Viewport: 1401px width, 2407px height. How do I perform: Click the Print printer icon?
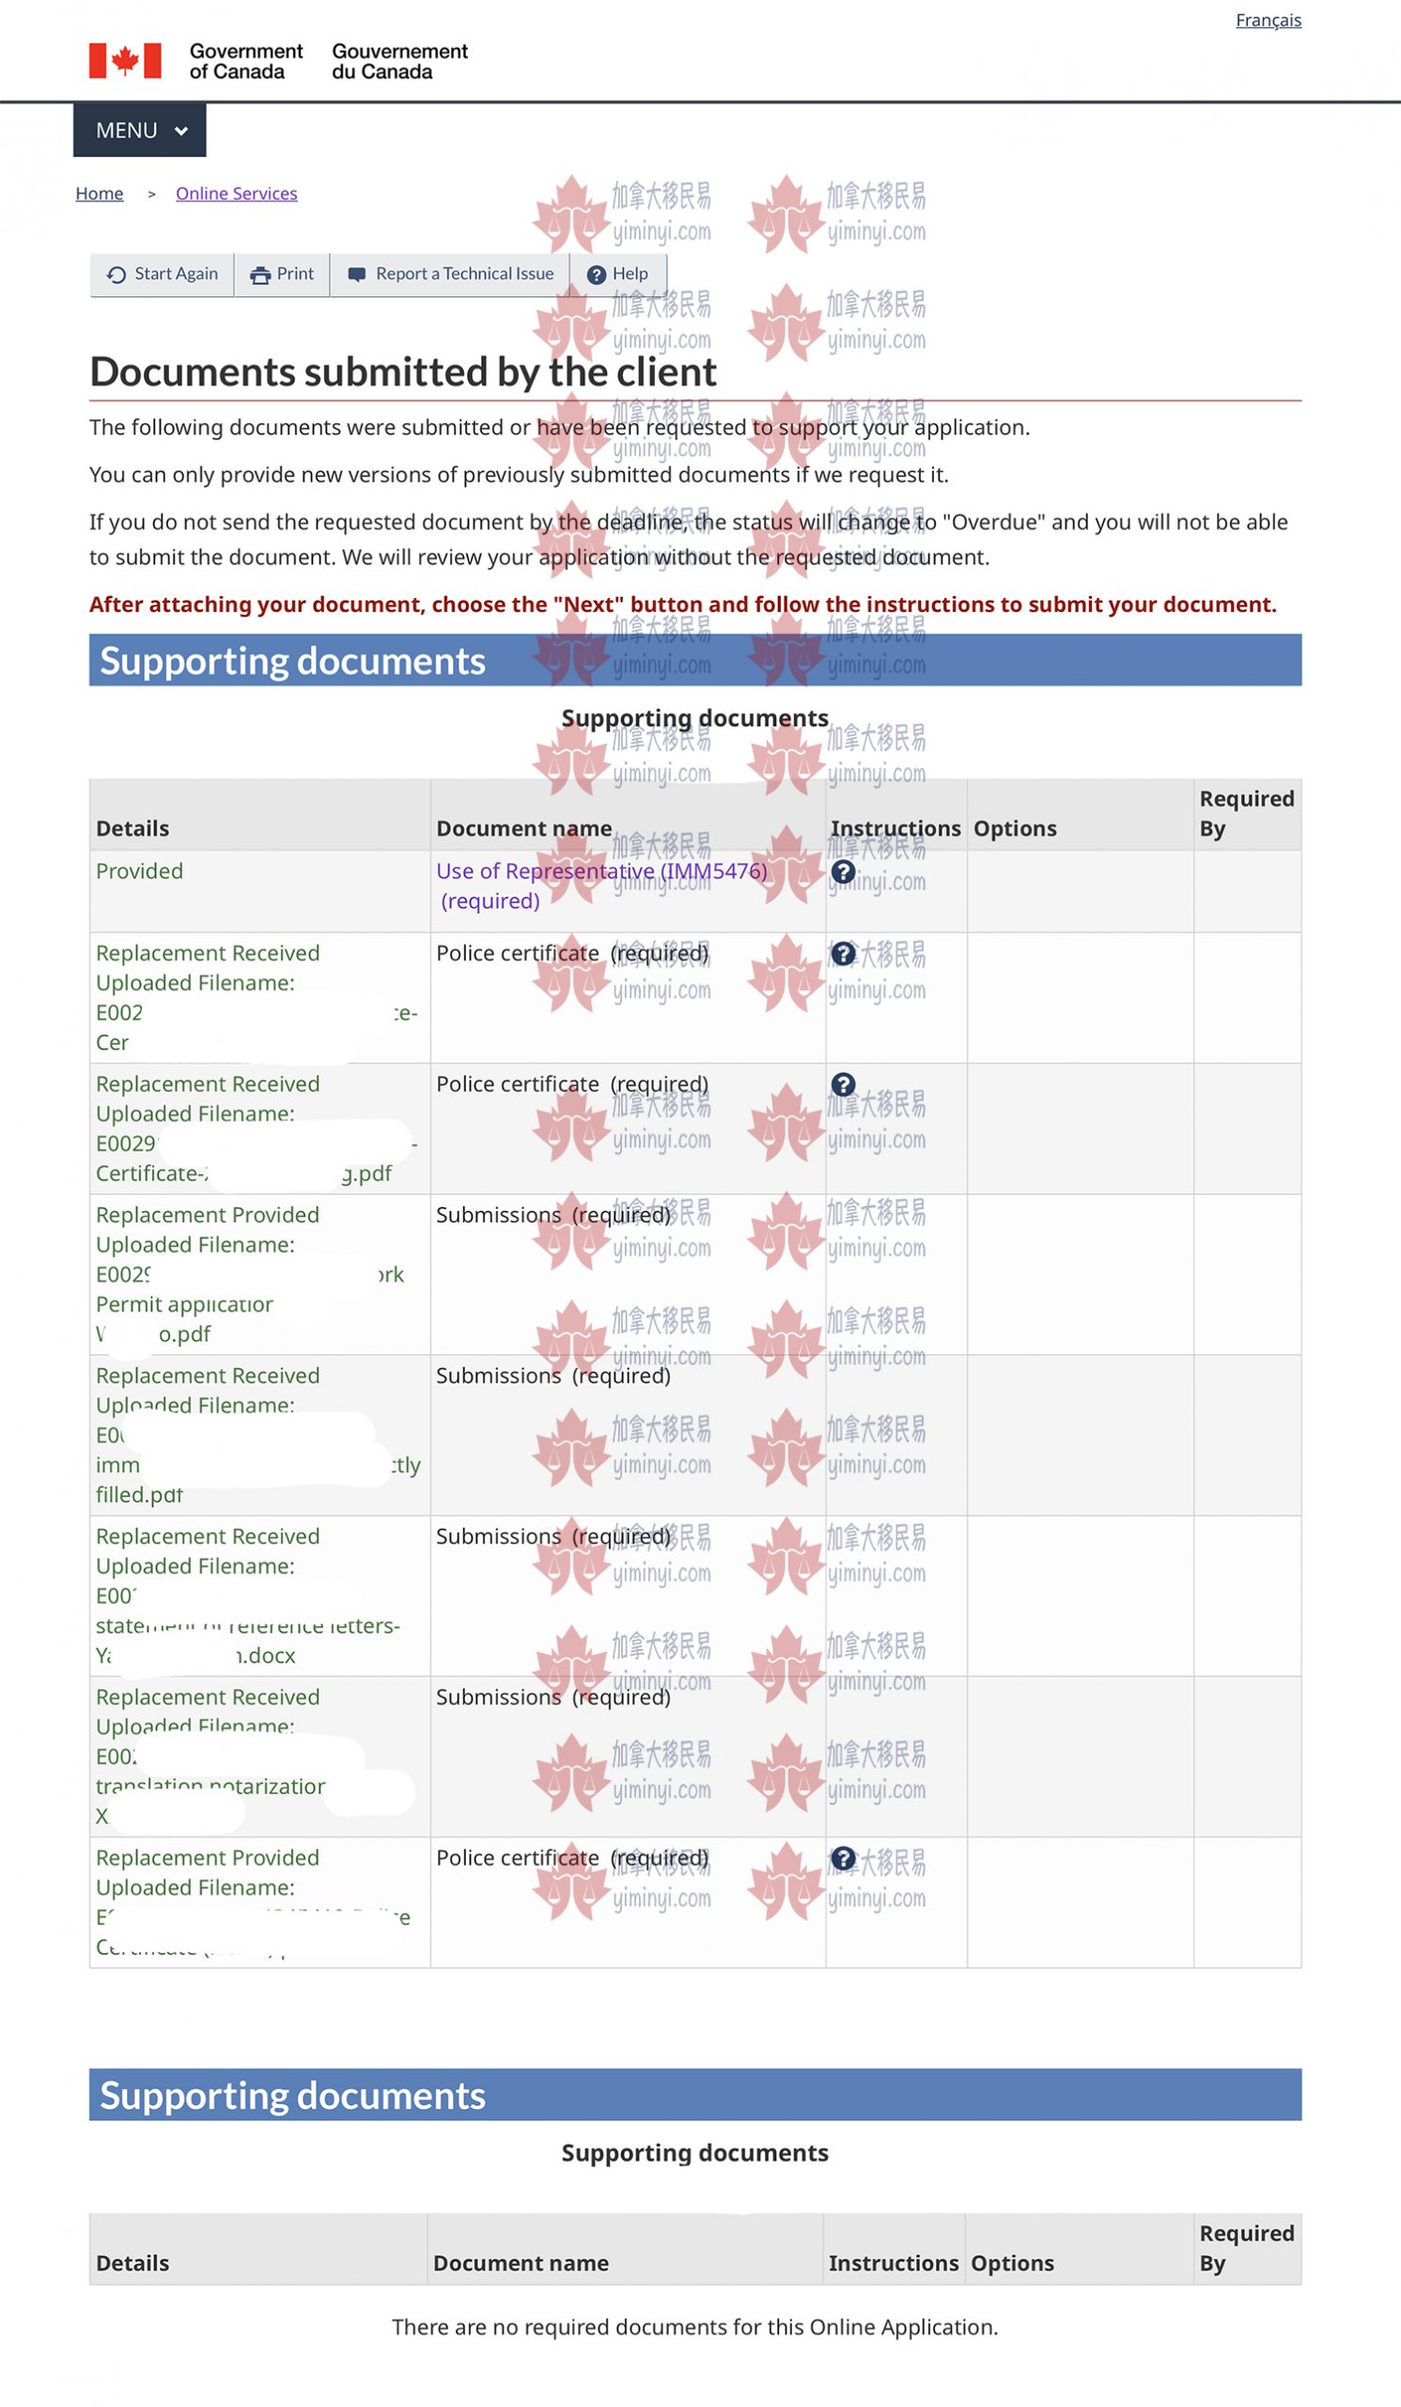pos(259,275)
